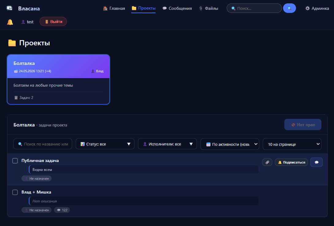Select the Болталка project card

(58, 79)
